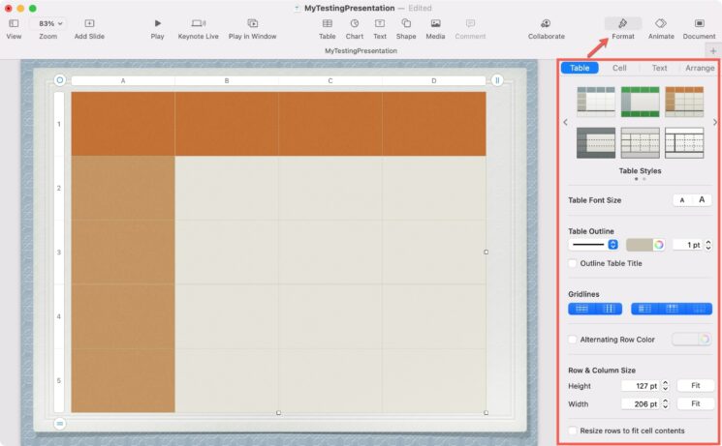
Task: Select column A header in table
Action: (123, 81)
